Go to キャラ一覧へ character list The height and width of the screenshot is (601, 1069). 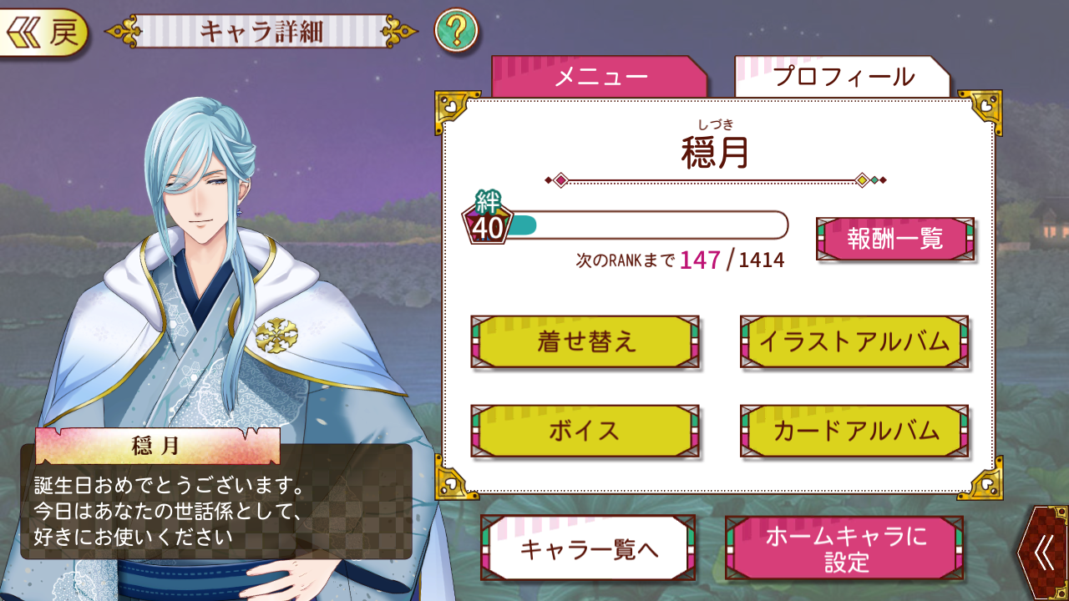[x=588, y=548]
